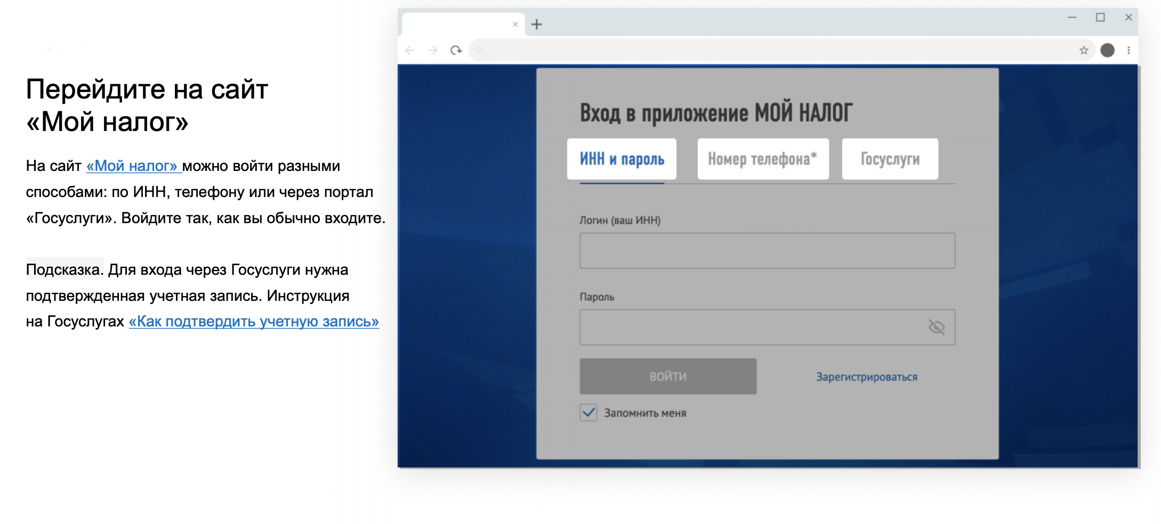This screenshot has width=1161, height=524.
Task: Minimize the browser window
Action: pos(1072,18)
